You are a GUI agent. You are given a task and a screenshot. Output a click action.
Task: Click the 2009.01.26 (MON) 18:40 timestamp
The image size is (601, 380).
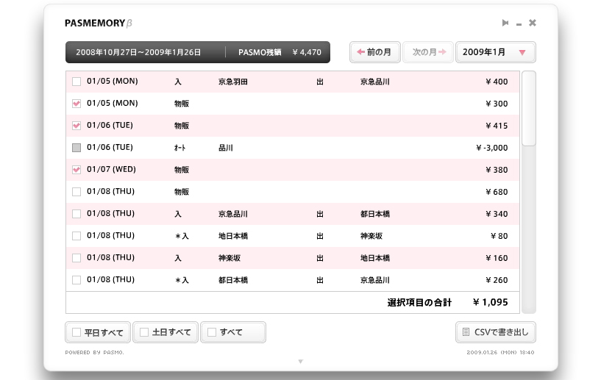pyautogui.click(x=500, y=352)
